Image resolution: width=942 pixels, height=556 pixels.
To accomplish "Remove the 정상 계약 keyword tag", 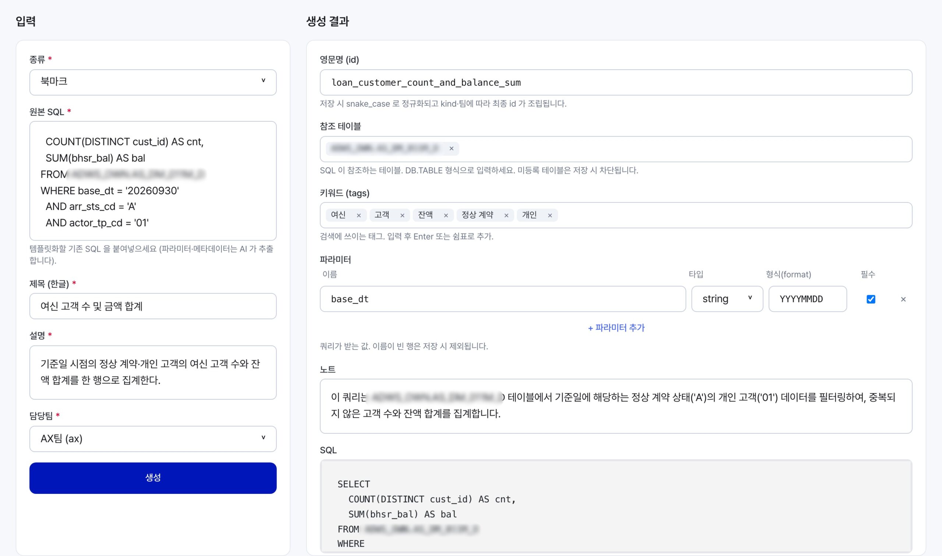I will pyautogui.click(x=506, y=215).
